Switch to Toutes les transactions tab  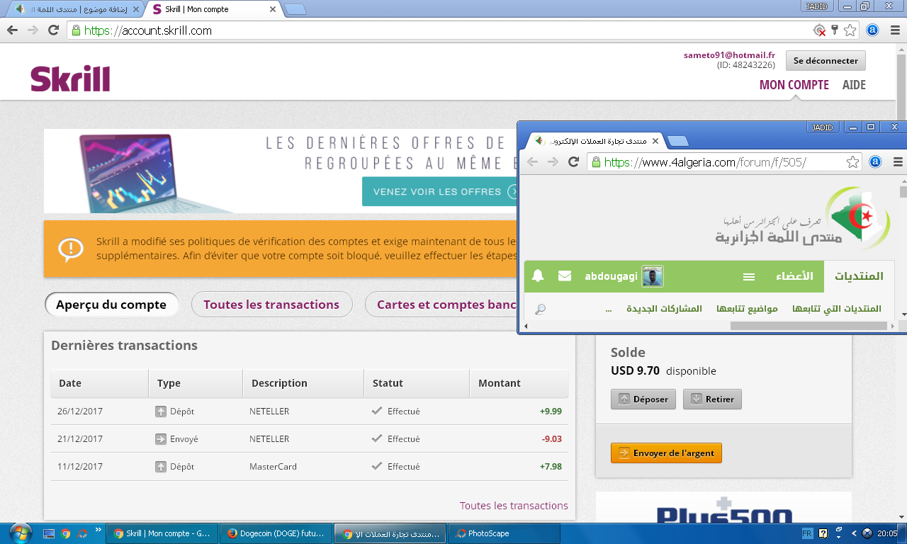click(x=271, y=305)
